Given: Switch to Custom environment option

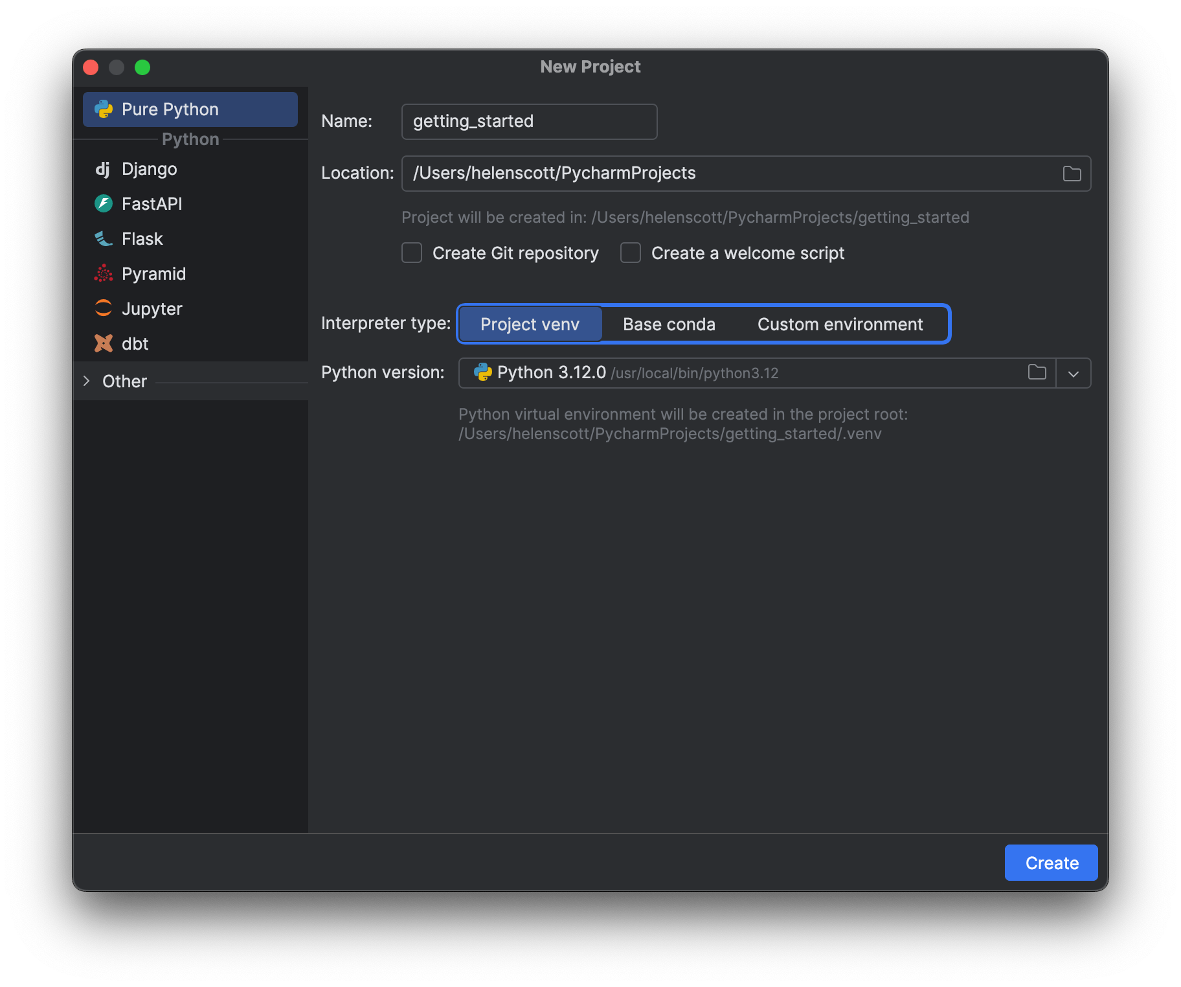Looking at the screenshot, I should (x=840, y=324).
